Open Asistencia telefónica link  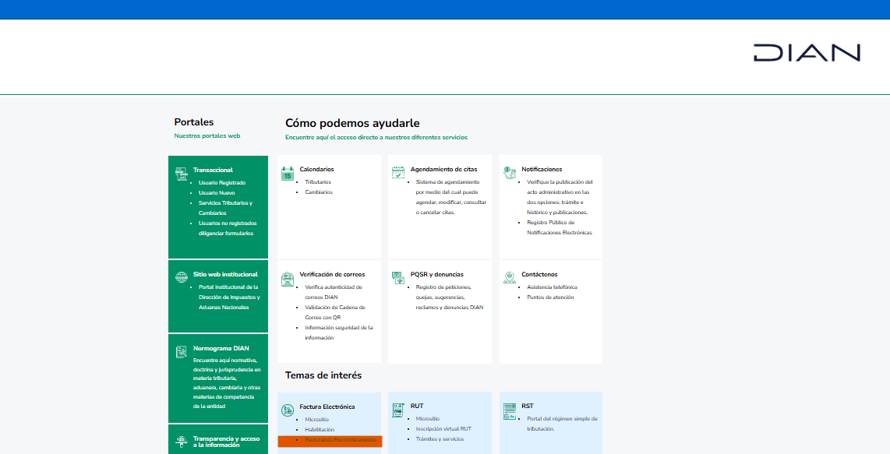[x=552, y=287]
